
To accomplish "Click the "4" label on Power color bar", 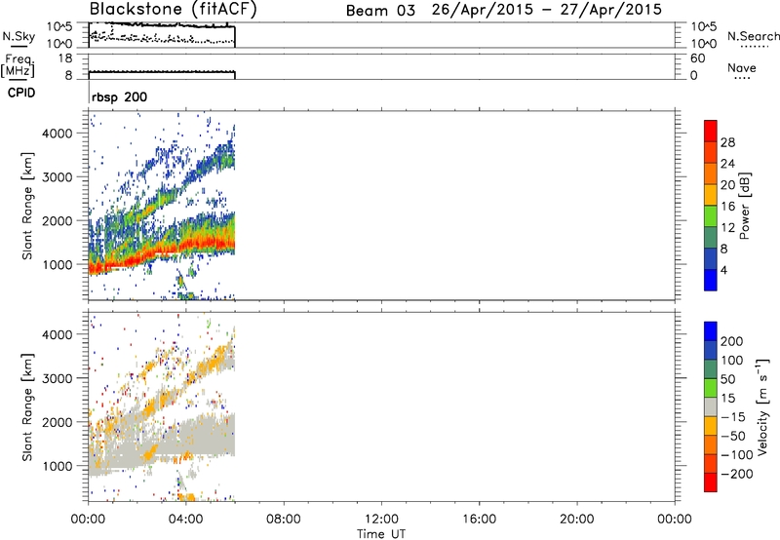I will 723,270.
